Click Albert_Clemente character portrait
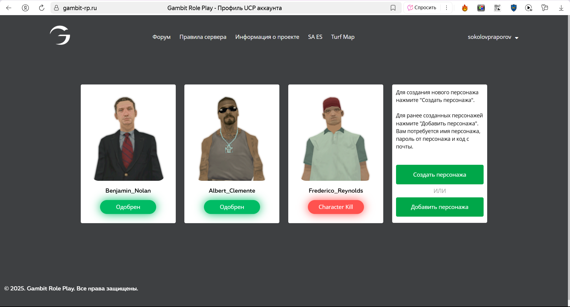The height and width of the screenshot is (307, 570). click(x=232, y=139)
